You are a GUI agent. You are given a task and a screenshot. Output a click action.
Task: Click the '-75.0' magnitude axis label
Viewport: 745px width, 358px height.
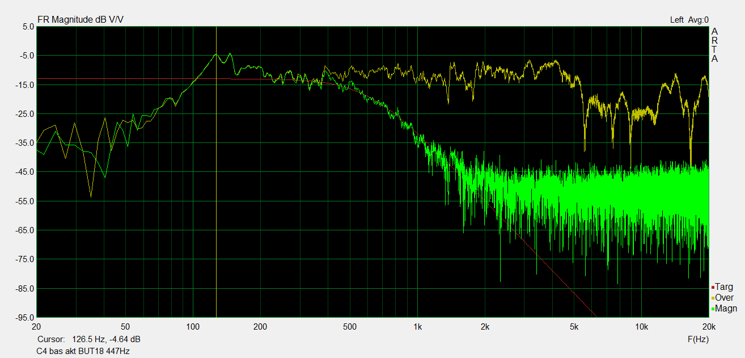26,259
